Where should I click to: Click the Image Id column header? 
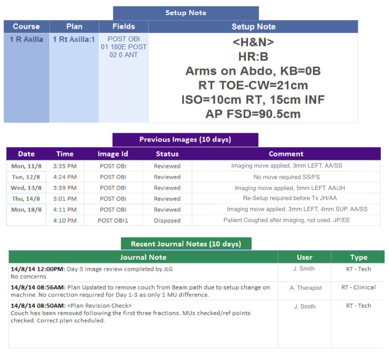point(113,154)
